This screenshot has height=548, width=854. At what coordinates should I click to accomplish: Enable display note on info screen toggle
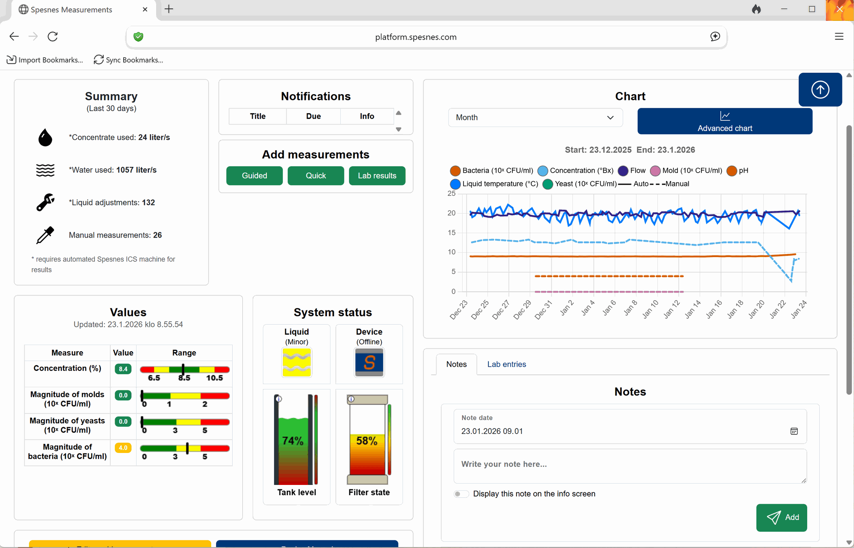click(x=461, y=494)
